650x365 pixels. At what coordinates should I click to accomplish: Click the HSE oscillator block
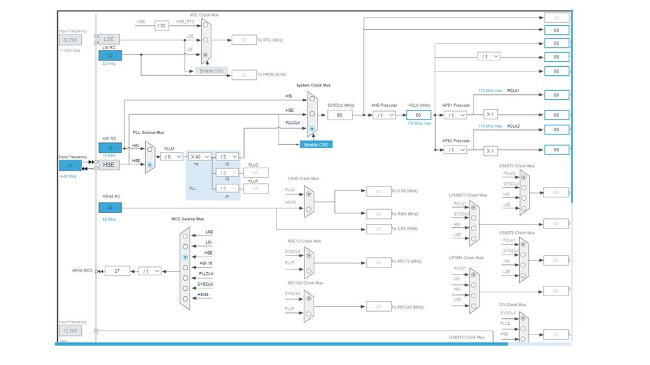pyautogui.click(x=109, y=165)
